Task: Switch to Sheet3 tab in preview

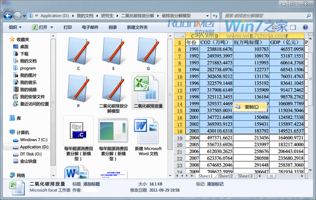Action: 245,176
